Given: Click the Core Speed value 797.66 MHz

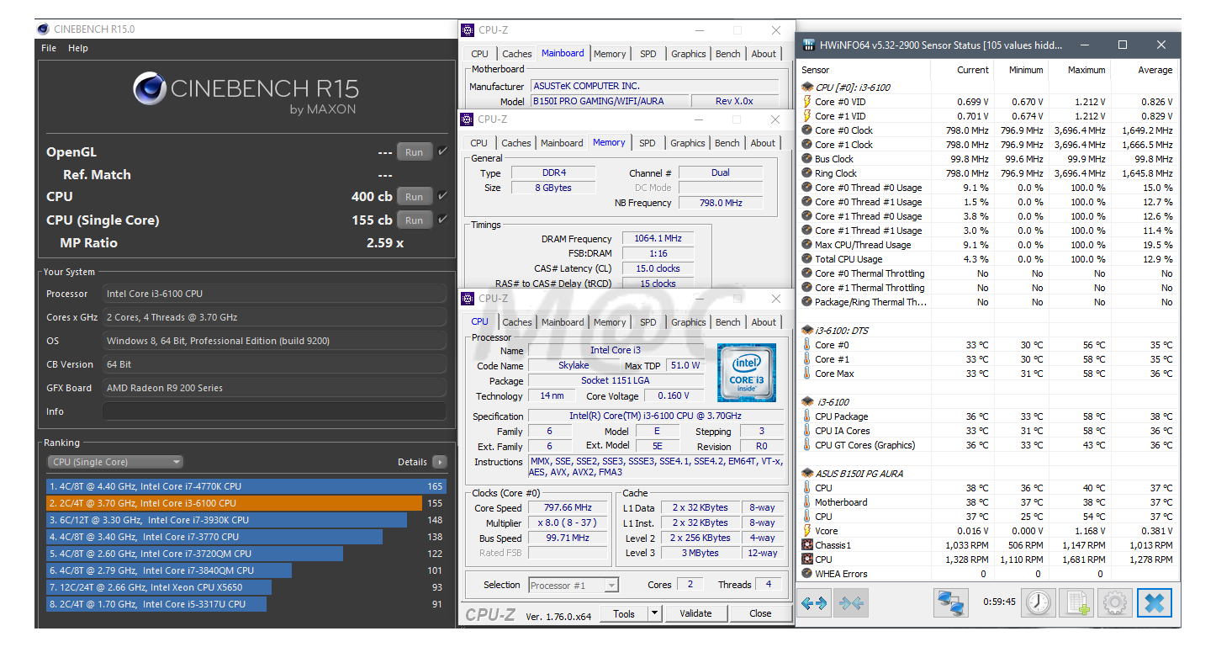Looking at the screenshot, I should [x=568, y=508].
